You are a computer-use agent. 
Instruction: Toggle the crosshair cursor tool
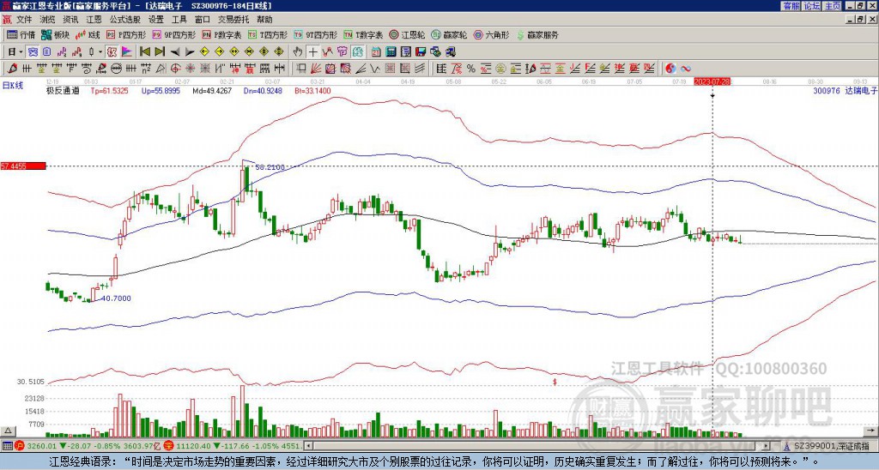tap(312, 52)
